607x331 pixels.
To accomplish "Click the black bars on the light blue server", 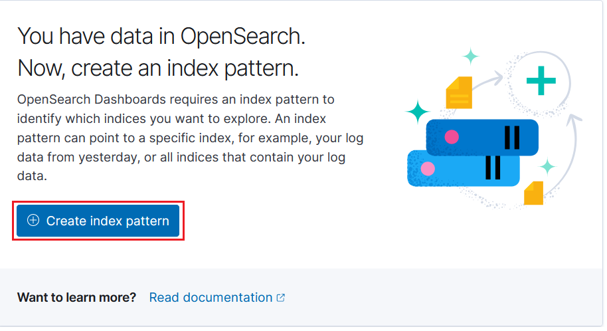I will (492, 167).
